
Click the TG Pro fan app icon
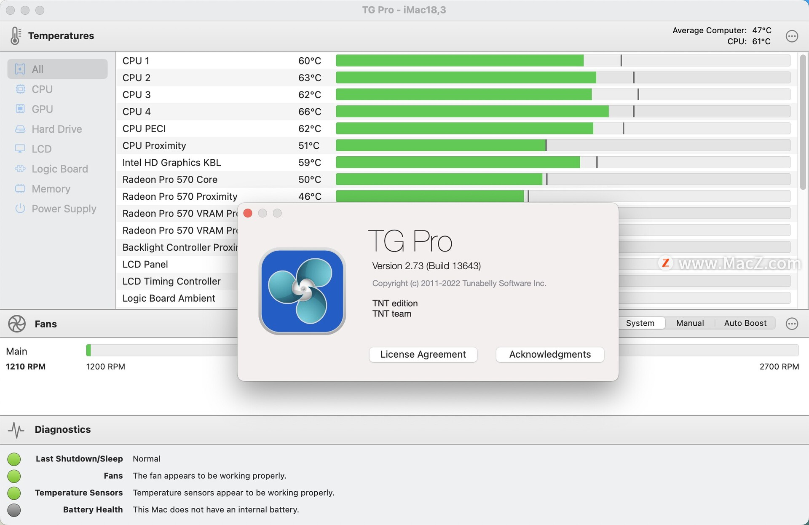click(x=302, y=291)
